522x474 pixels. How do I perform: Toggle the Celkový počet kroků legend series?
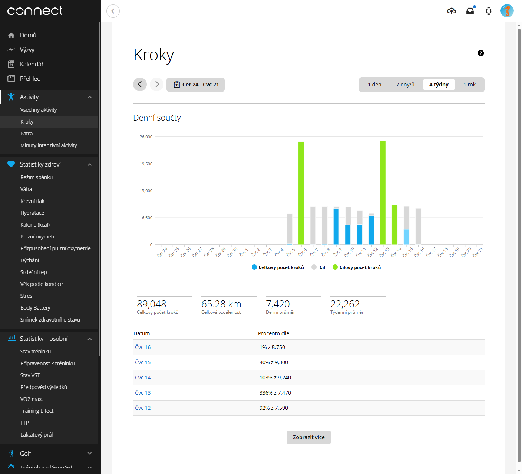coord(278,267)
